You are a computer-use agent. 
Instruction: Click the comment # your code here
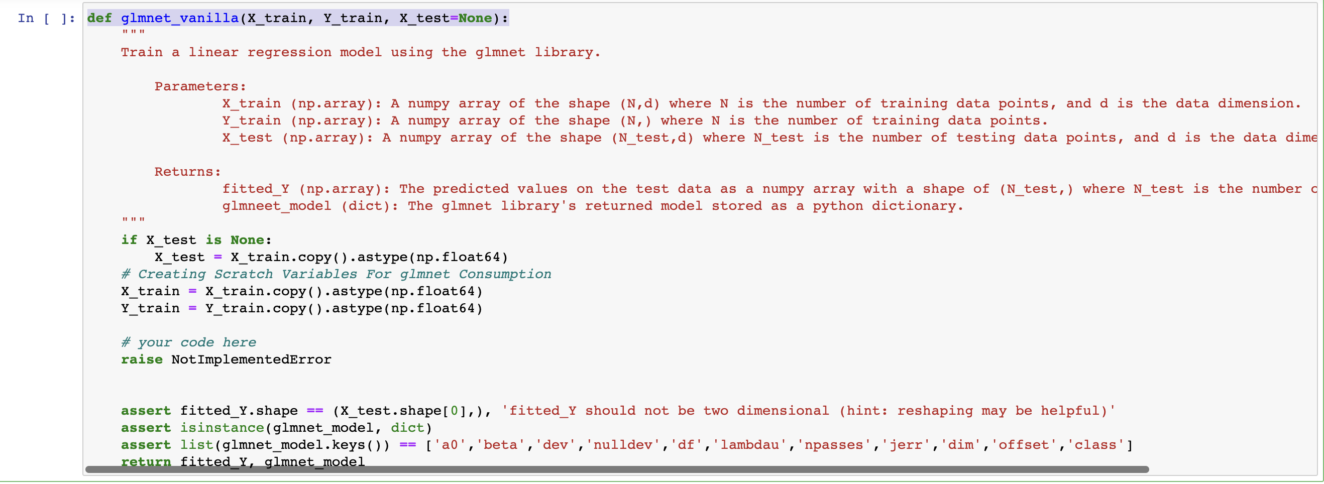(x=188, y=342)
